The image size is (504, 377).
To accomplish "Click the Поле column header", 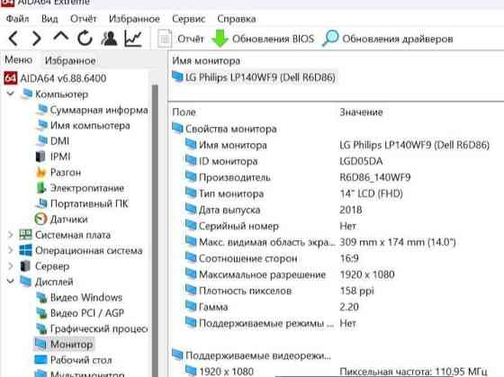I will pyautogui.click(x=184, y=112).
